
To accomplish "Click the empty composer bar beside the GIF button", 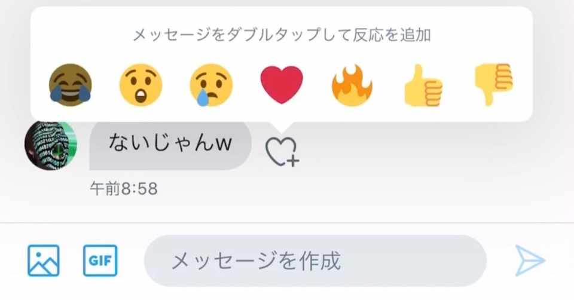I will pos(131,261).
